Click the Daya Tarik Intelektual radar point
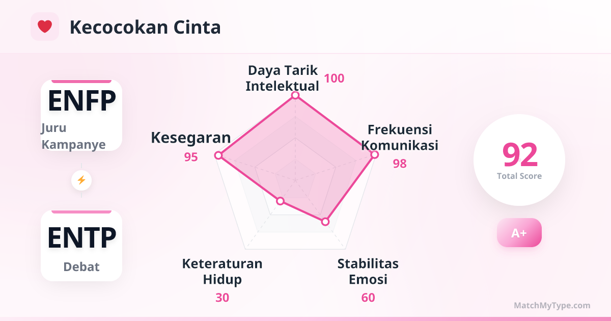611x321 pixels. (x=295, y=96)
